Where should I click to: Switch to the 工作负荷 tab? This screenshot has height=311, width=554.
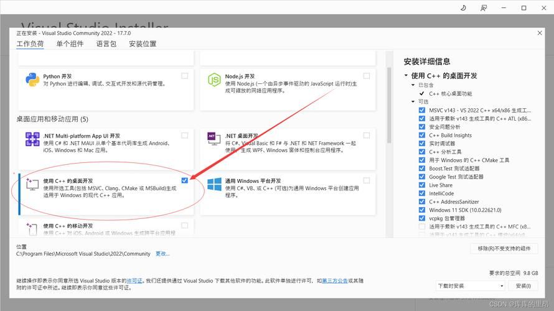[x=30, y=44]
